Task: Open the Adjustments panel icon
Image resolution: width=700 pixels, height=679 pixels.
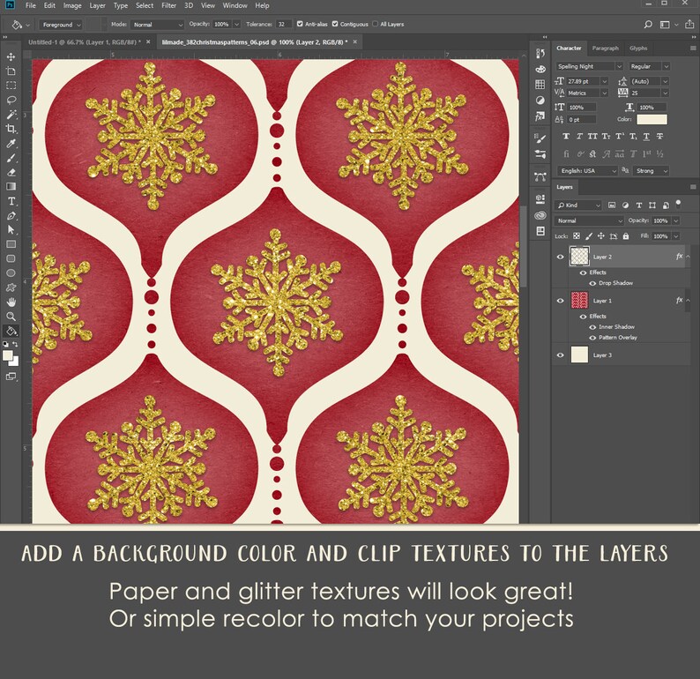Action: [540, 100]
